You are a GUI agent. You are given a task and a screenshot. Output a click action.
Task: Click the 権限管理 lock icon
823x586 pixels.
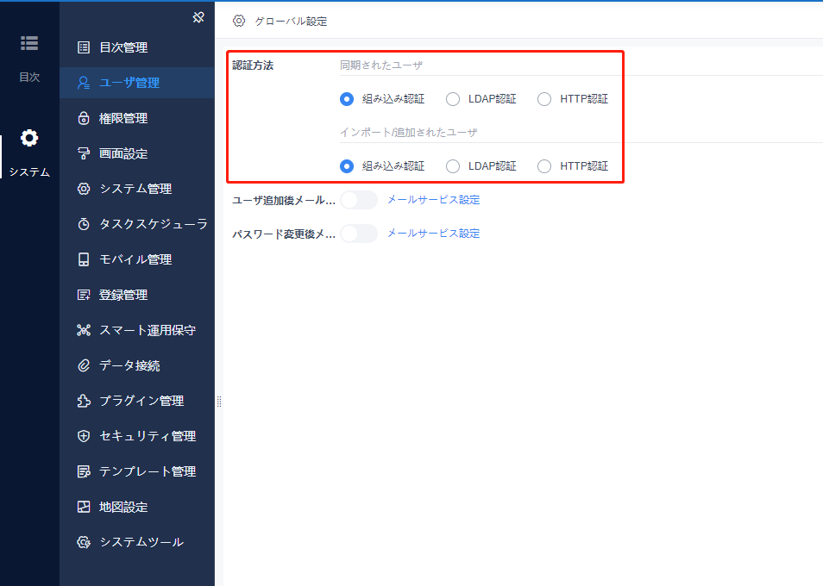[x=84, y=118]
